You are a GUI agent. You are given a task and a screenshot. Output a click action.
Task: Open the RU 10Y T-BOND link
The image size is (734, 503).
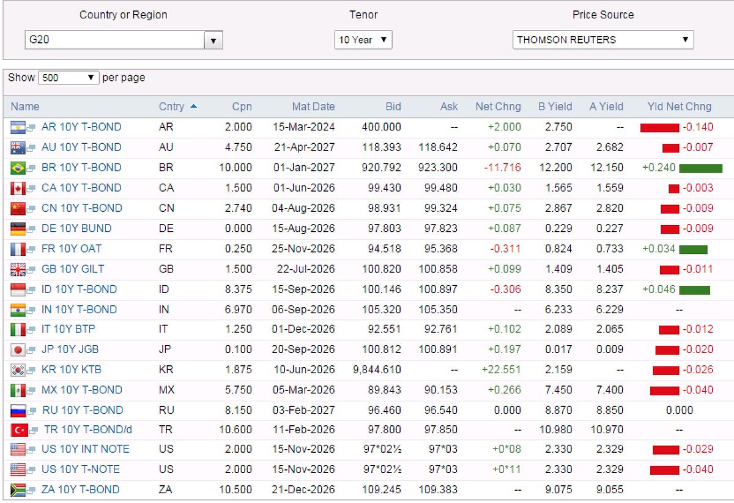point(83,411)
